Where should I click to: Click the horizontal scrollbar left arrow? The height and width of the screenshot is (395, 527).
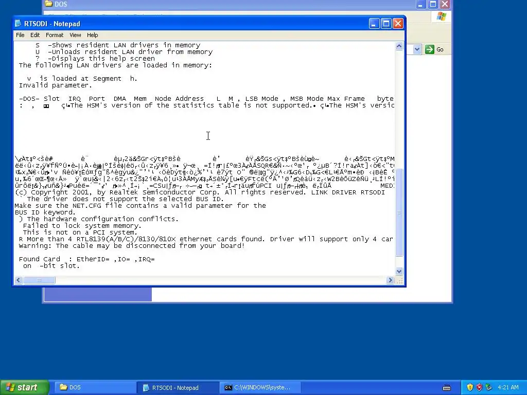coord(19,280)
